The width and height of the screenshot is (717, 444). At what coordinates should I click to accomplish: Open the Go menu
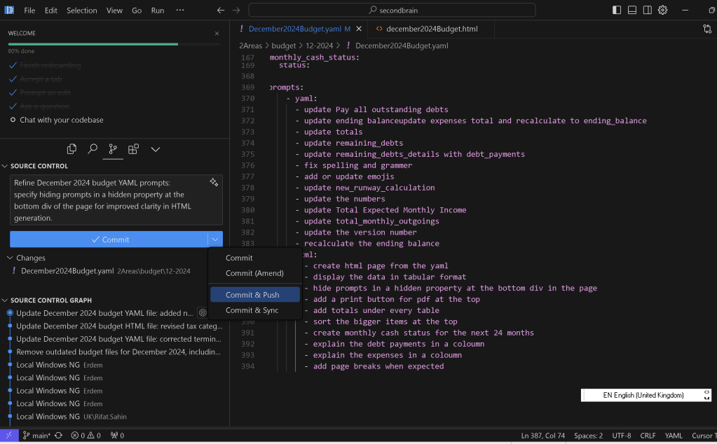point(137,10)
